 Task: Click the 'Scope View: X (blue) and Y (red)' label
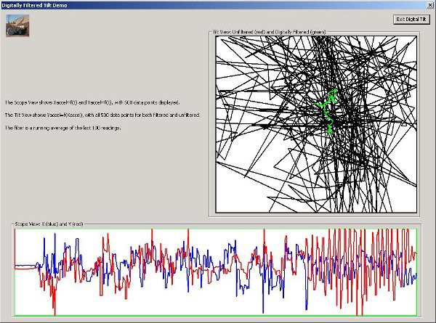(49, 224)
